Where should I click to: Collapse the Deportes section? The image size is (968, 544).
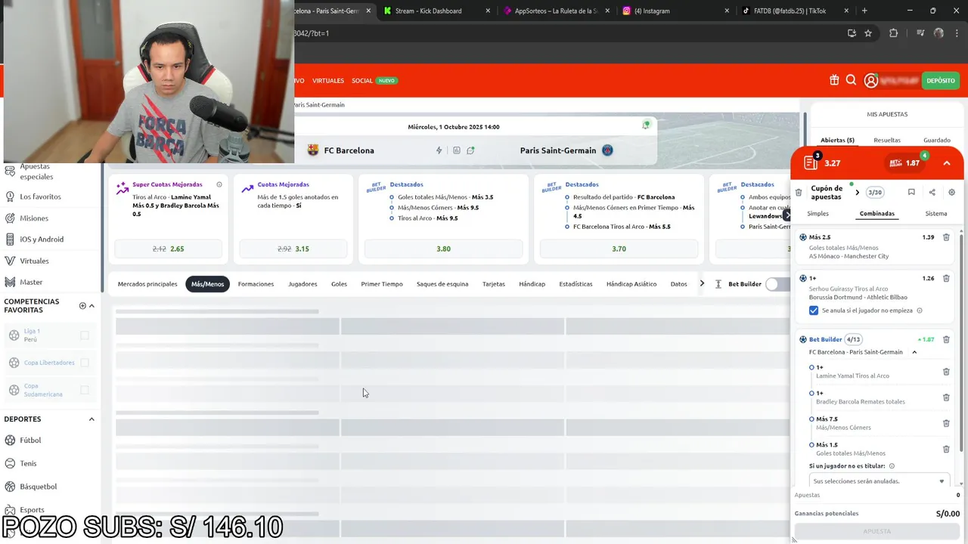pyautogui.click(x=92, y=419)
